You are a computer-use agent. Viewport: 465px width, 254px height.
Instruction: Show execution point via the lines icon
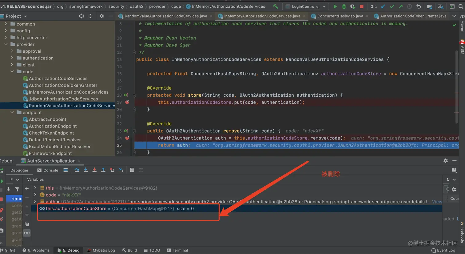(x=66, y=170)
